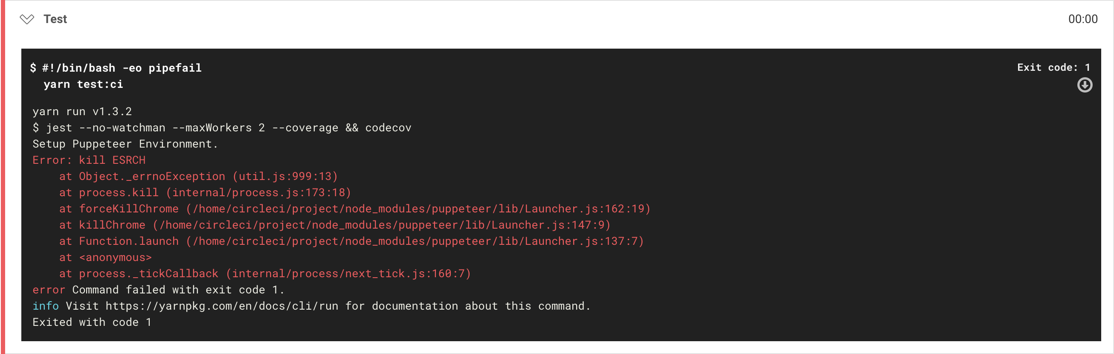The width and height of the screenshot is (1114, 354).
Task: Click the Exit code: 1 label
Action: click(1053, 67)
